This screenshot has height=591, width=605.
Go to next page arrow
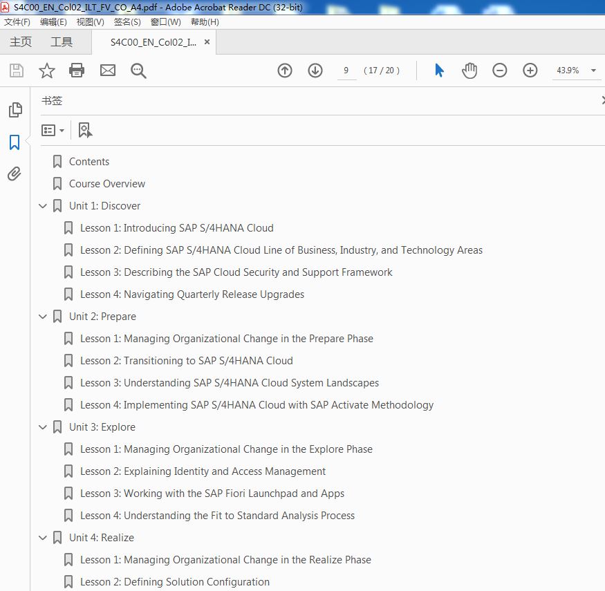point(315,71)
